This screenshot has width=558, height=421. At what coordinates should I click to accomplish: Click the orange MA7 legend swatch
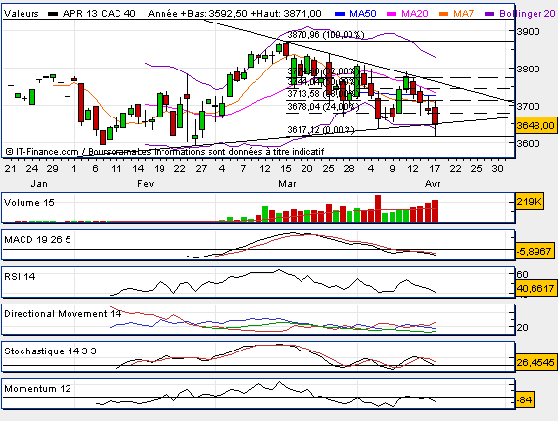click(443, 14)
